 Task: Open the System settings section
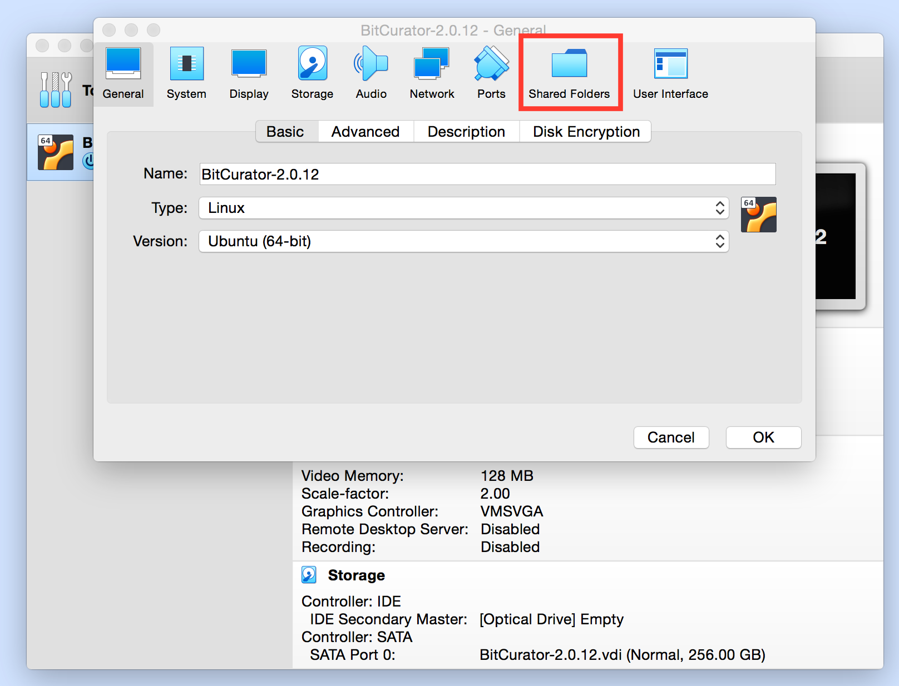click(186, 74)
